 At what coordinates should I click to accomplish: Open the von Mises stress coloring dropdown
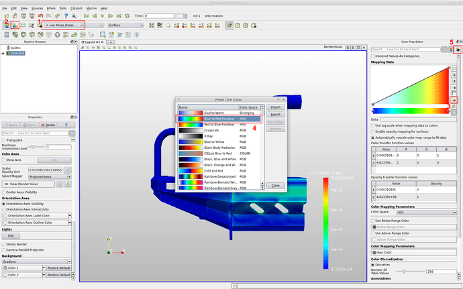click(x=64, y=25)
